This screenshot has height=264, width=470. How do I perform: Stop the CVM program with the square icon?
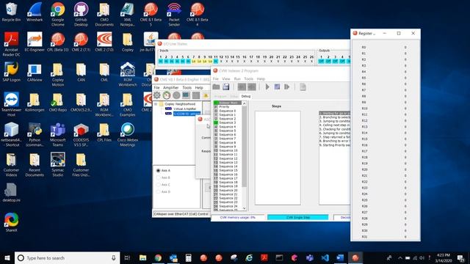pyautogui.click(x=277, y=87)
